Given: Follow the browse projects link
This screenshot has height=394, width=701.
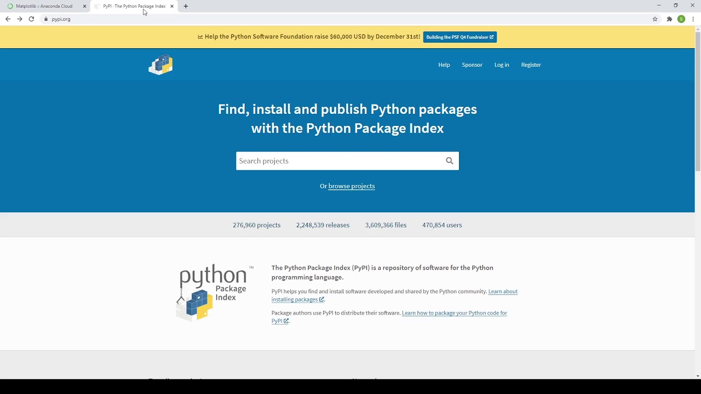Looking at the screenshot, I should (x=352, y=186).
